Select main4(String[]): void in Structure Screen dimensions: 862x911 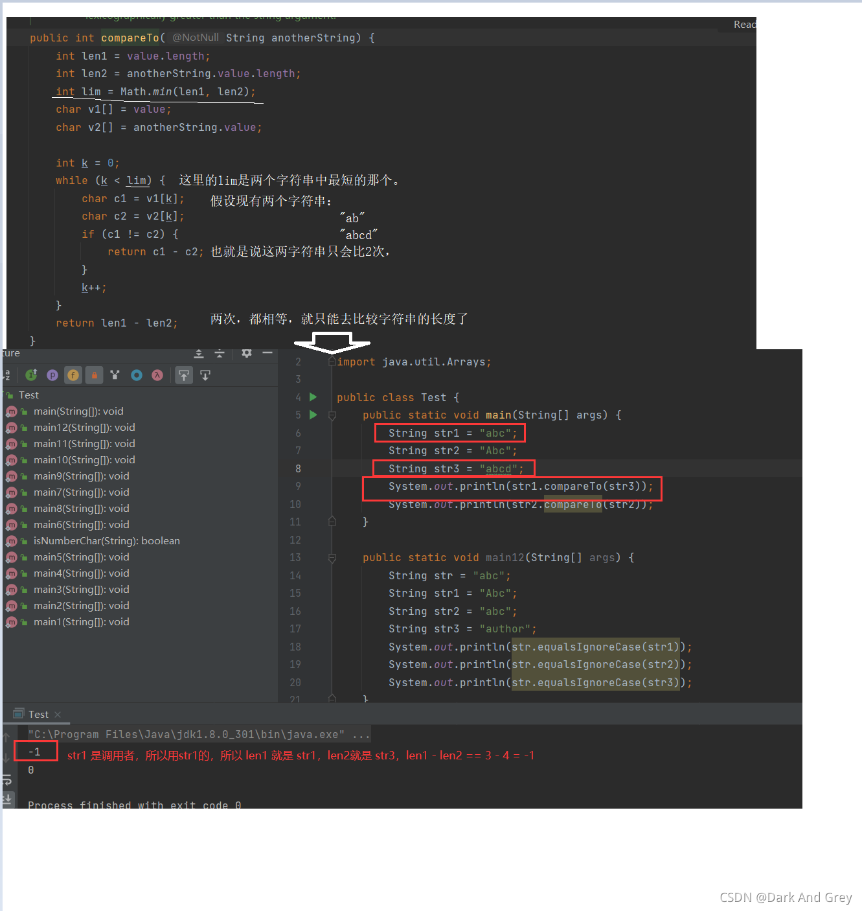click(x=82, y=573)
